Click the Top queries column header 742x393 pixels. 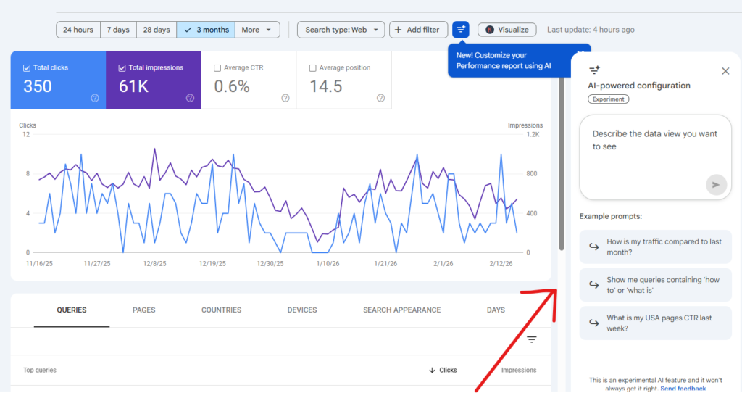click(x=40, y=371)
